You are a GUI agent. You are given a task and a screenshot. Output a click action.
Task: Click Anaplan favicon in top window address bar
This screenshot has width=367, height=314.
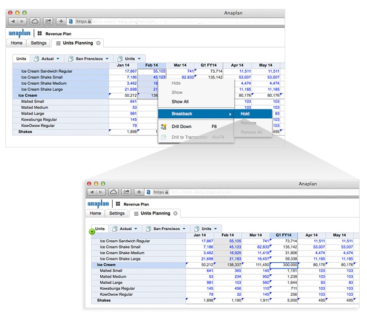coord(70,21)
